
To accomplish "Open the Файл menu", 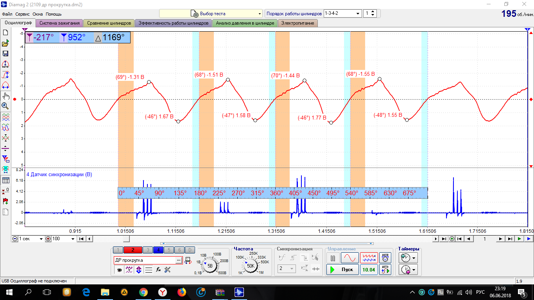I will [x=7, y=14].
